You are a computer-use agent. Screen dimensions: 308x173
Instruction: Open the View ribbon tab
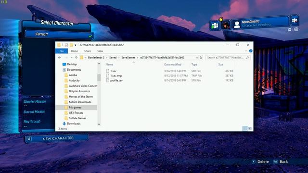100,51
